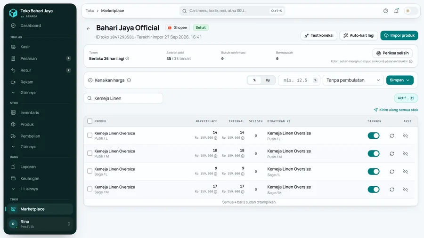
Task: Open the notifications bell
Action: pyautogui.click(x=396, y=11)
